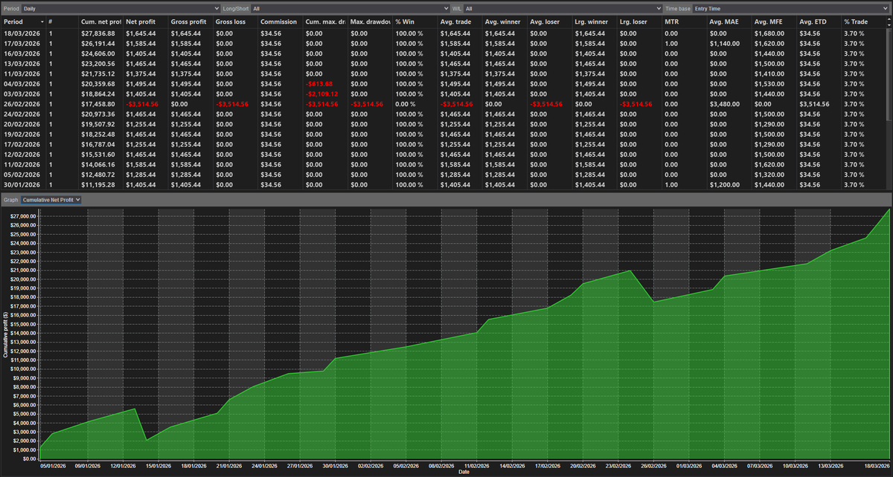Click the MTR column header
893x477 pixels.
[684, 22]
